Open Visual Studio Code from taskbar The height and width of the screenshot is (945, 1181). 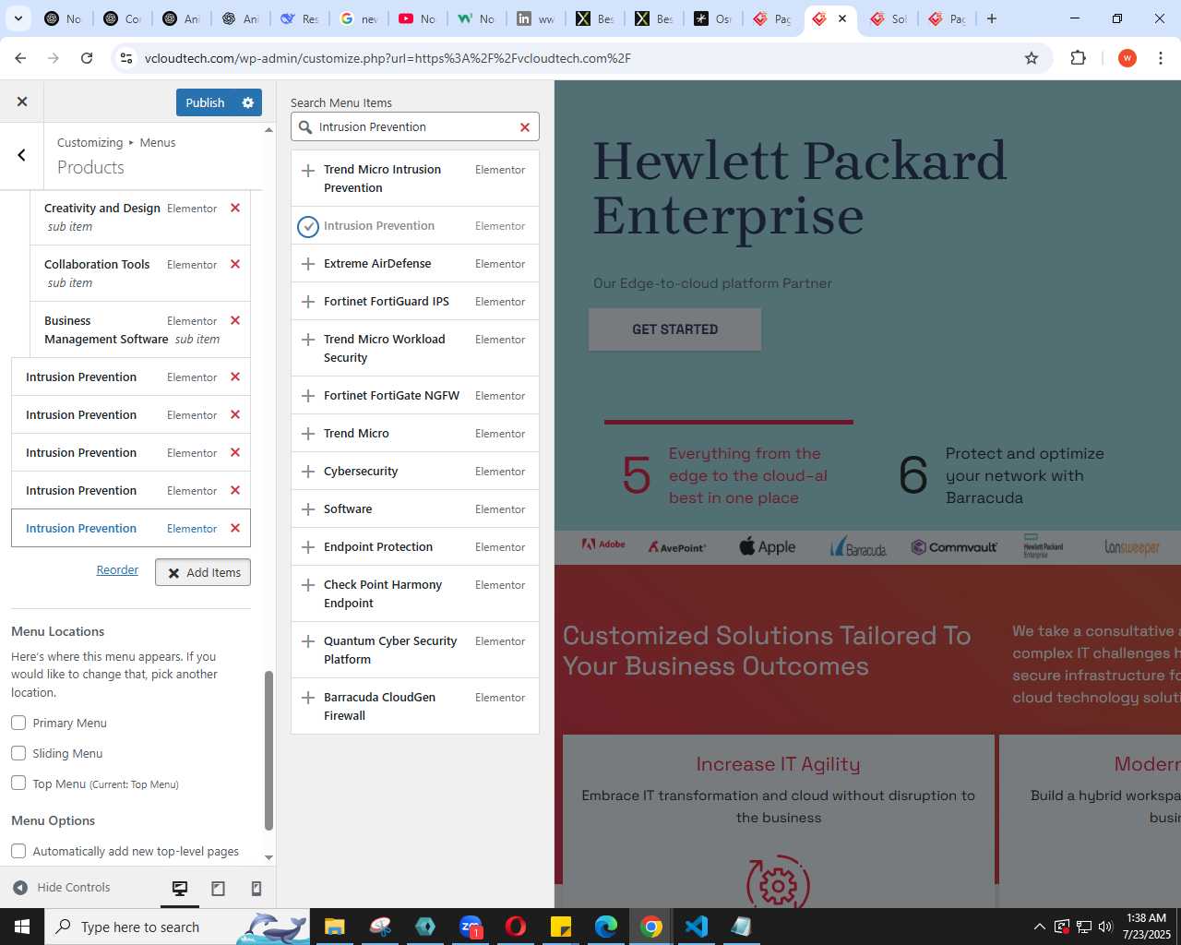tap(697, 927)
